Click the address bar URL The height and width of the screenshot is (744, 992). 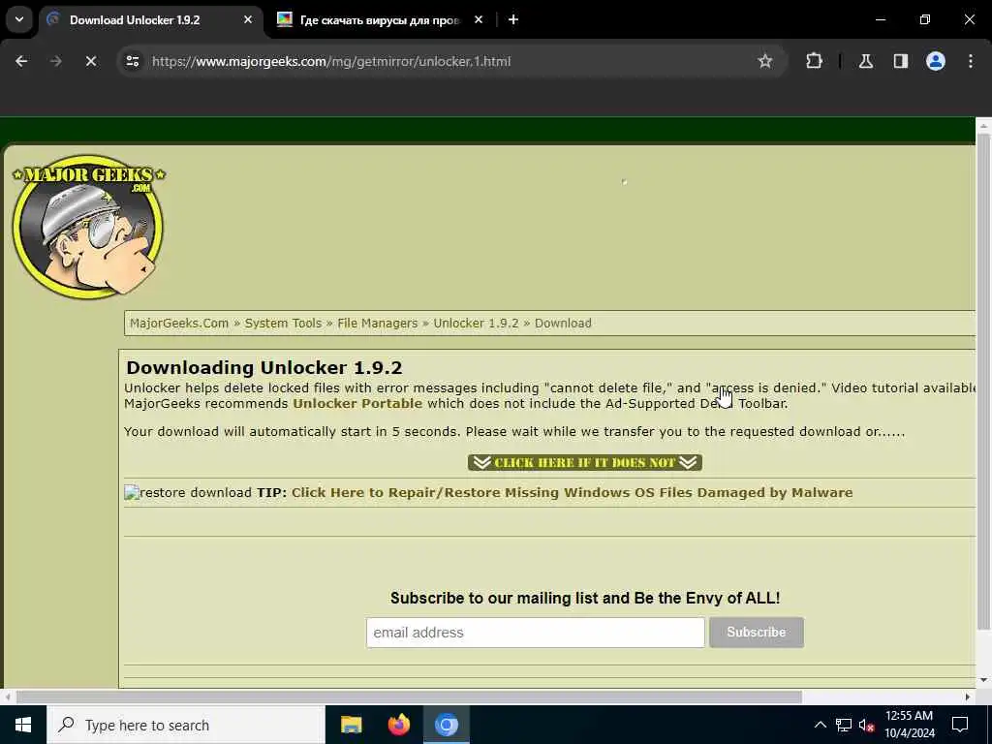click(331, 61)
